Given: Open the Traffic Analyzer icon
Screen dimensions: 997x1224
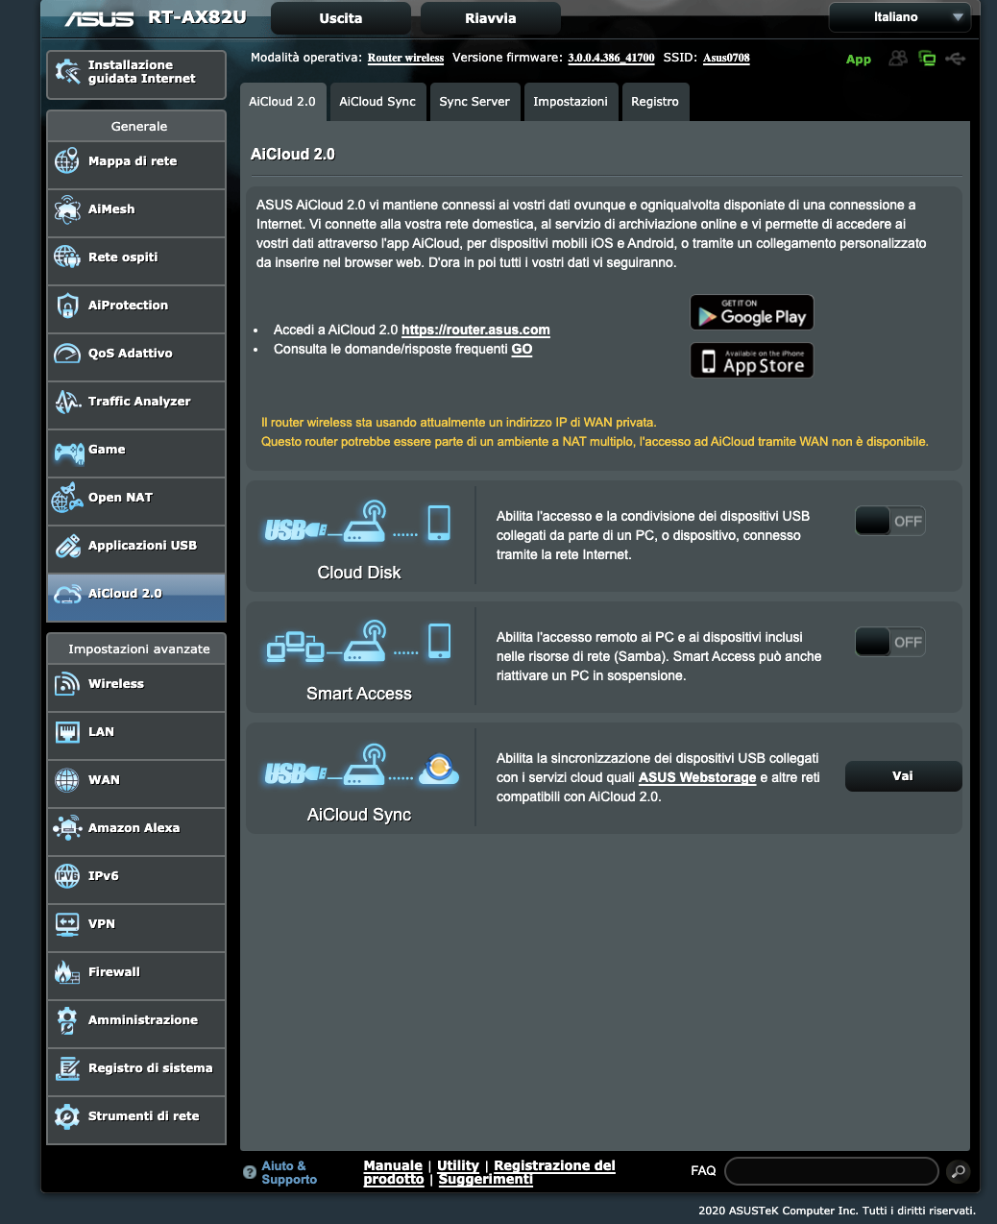Looking at the screenshot, I should click(67, 402).
